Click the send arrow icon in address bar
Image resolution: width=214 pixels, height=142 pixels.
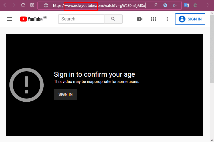(x=174, y=5)
